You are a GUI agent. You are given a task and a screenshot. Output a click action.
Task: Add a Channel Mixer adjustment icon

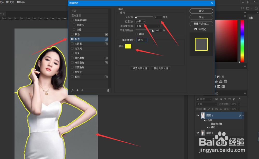point(221,82)
